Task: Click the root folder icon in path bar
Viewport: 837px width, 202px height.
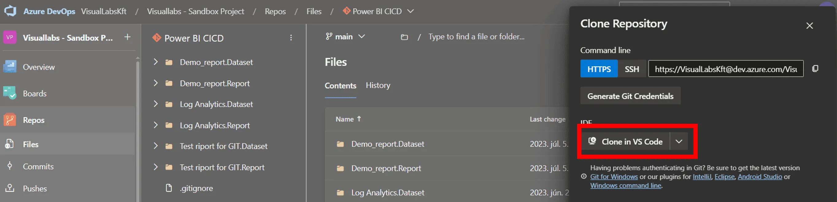Action: (404, 37)
